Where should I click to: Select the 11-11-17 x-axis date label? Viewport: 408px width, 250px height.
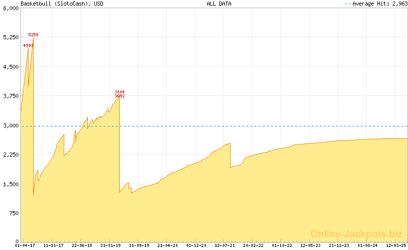[x=54, y=245]
